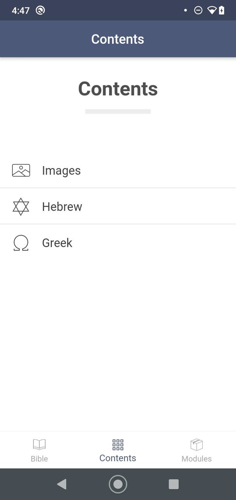Tap the Images picture icon
236x500 pixels.
click(21, 170)
